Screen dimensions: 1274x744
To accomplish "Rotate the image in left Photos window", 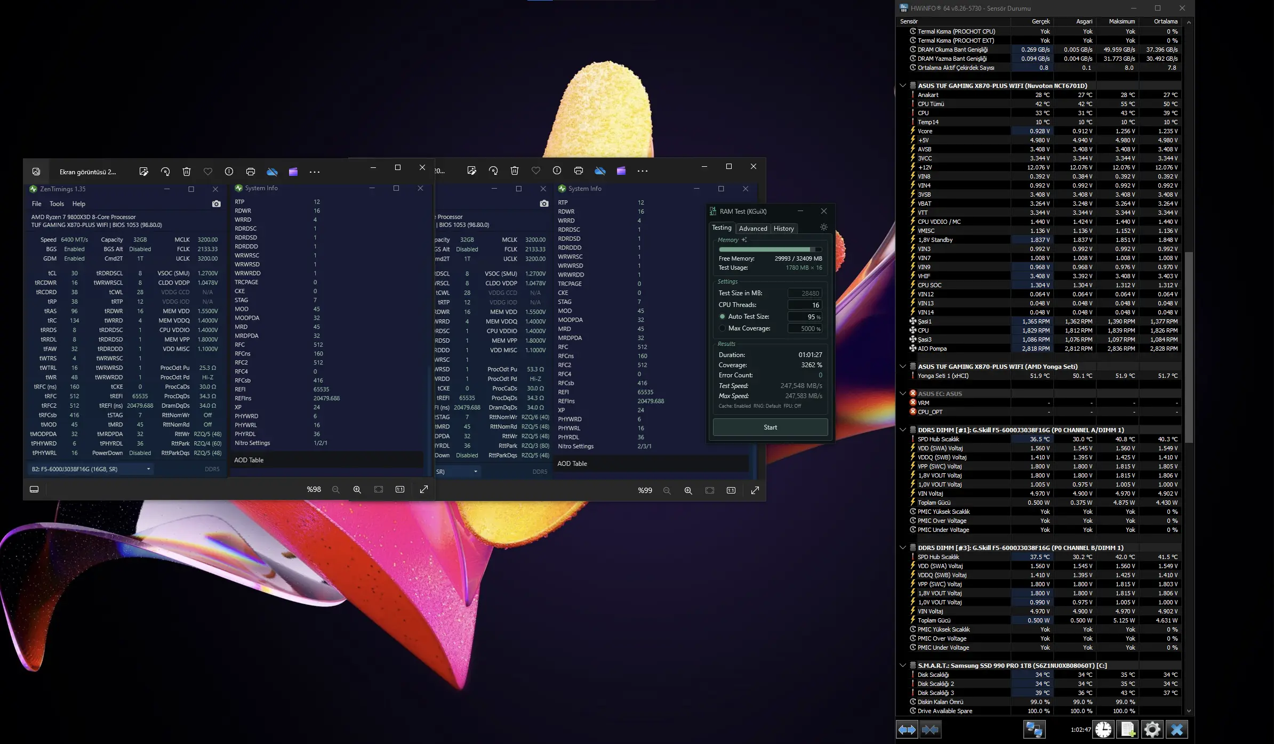I will tap(165, 172).
